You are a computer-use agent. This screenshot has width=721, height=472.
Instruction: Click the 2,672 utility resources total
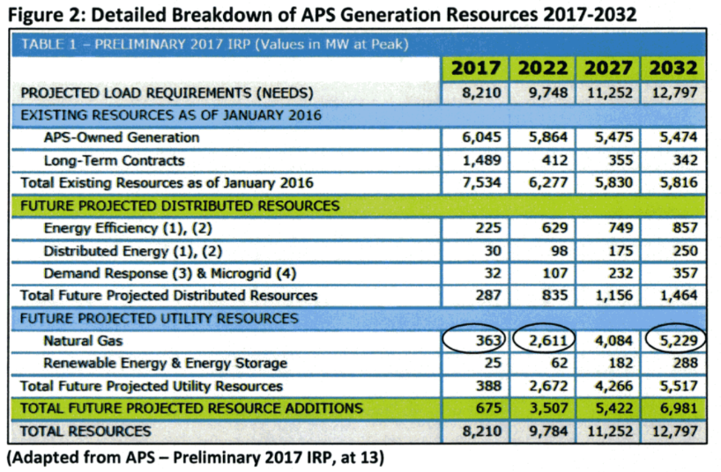coord(548,386)
